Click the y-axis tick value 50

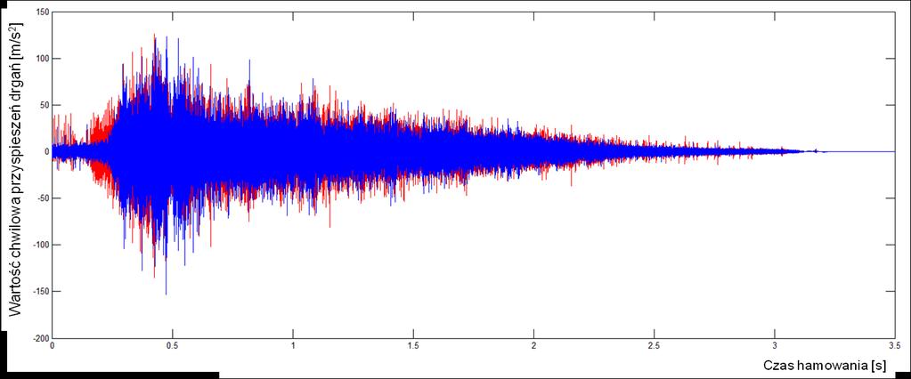point(43,105)
